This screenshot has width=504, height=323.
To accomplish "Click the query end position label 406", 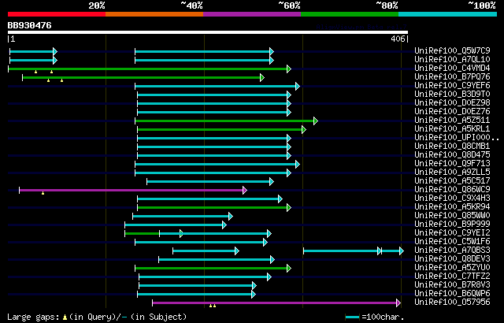I will [x=398, y=39].
